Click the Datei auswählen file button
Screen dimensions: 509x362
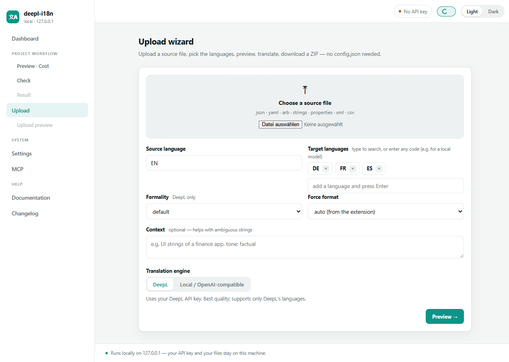[x=280, y=125]
